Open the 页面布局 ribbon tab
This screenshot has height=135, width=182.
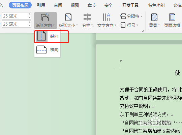(x=20, y=5)
